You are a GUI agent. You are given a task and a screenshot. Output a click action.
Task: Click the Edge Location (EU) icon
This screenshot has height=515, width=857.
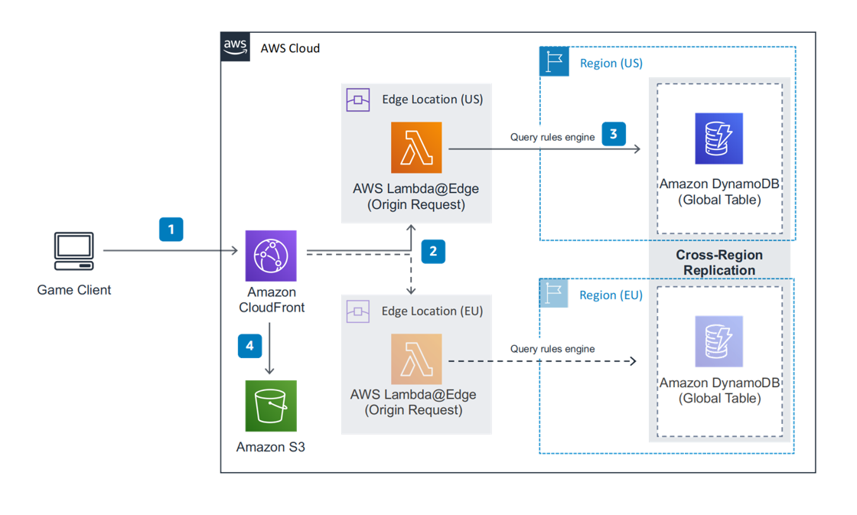click(358, 311)
